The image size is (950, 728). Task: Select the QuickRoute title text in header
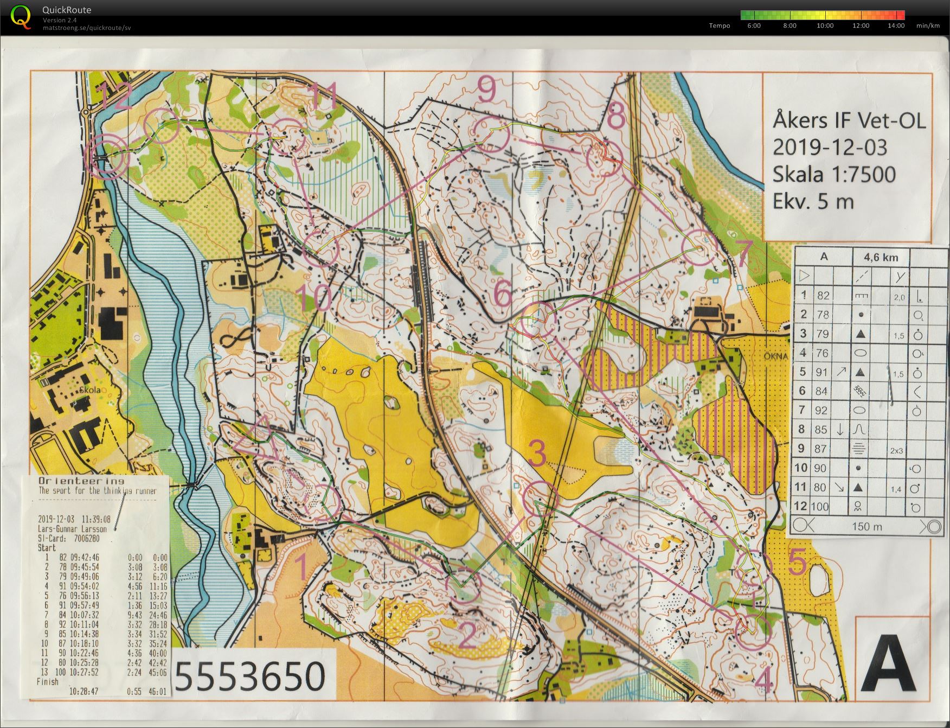[67, 10]
